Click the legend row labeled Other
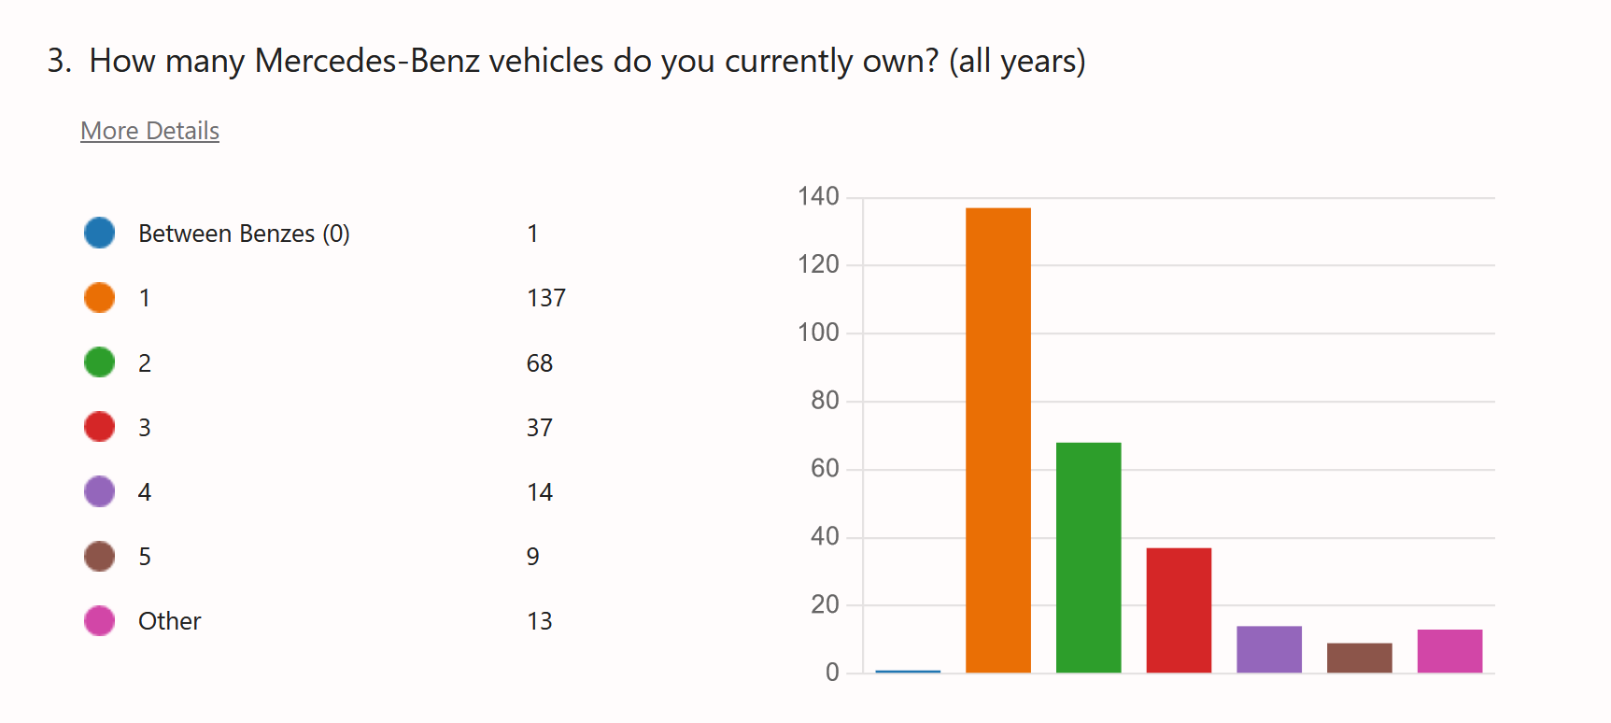 (x=169, y=619)
